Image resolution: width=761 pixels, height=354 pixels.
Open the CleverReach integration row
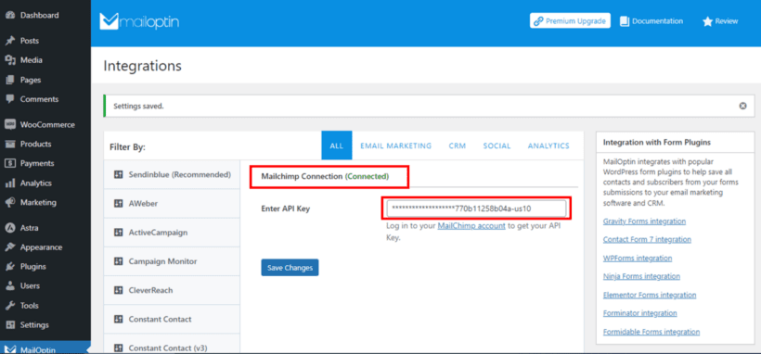pos(172,290)
